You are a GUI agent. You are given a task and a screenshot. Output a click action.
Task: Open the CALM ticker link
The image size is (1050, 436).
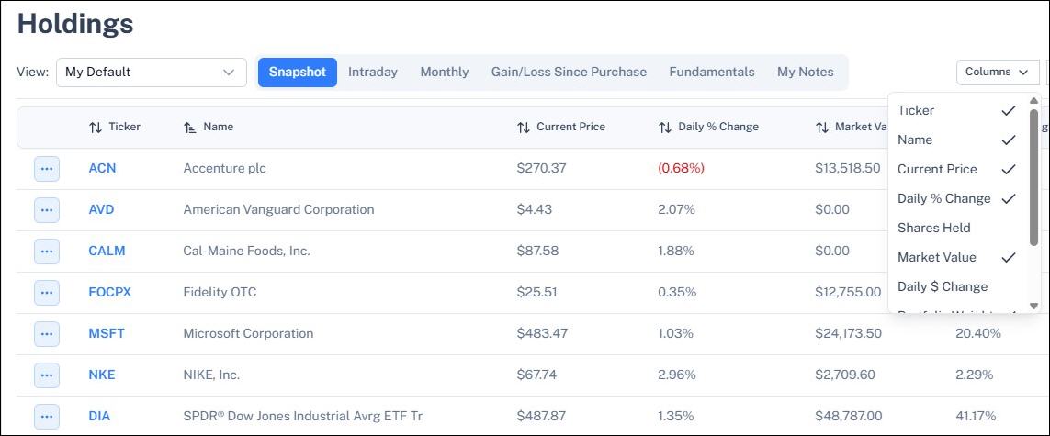[107, 252]
